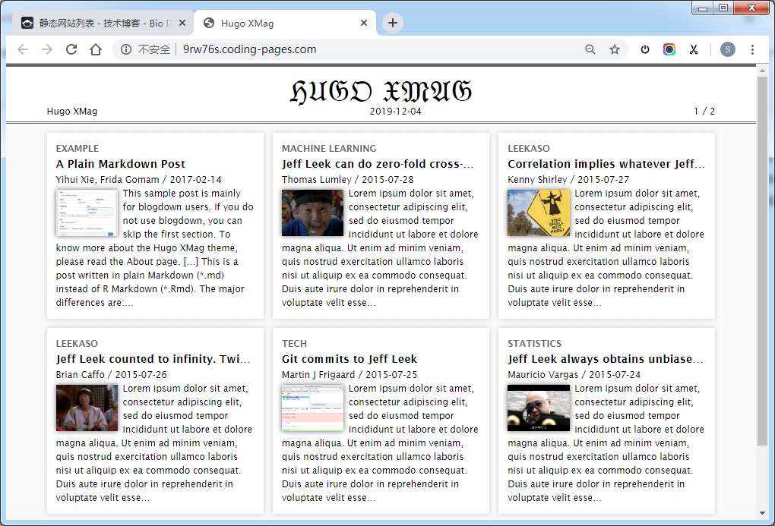Click the vertical scrollbar thumb

click(x=762, y=261)
